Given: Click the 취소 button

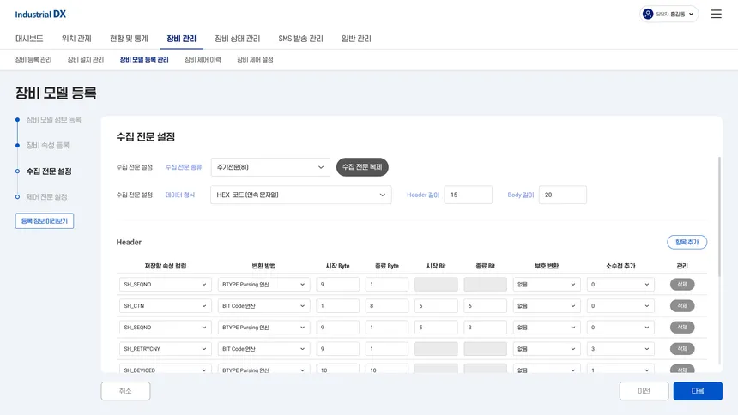Looking at the screenshot, I should coord(125,391).
